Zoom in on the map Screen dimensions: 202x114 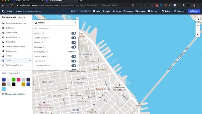pos(198,25)
